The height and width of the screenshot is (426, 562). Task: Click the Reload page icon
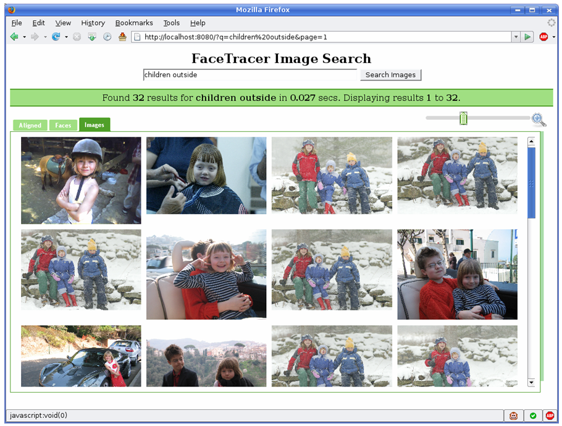tap(56, 37)
